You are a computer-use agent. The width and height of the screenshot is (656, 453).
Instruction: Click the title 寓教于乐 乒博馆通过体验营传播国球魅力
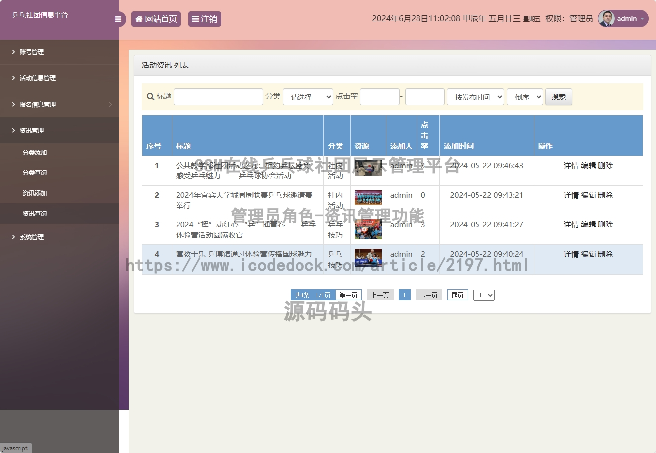(x=244, y=254)
